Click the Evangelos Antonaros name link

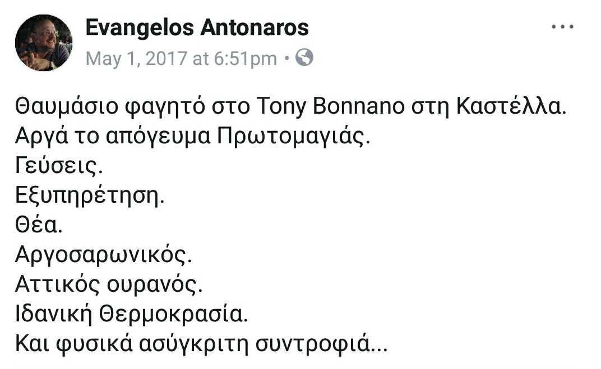(x=197, y=28)
